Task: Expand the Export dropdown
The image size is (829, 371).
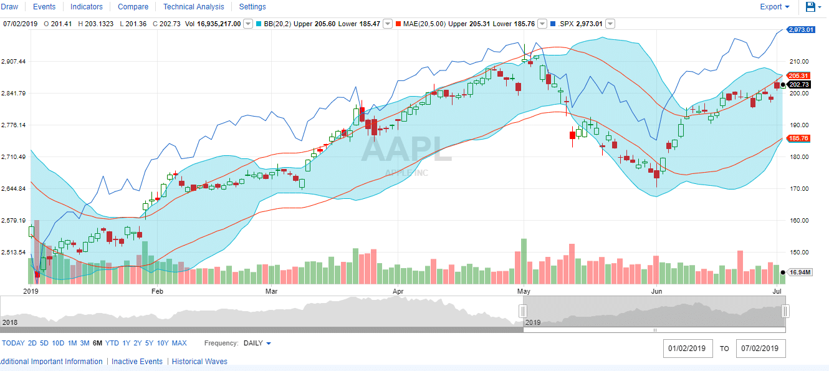Action: [775, 7]
